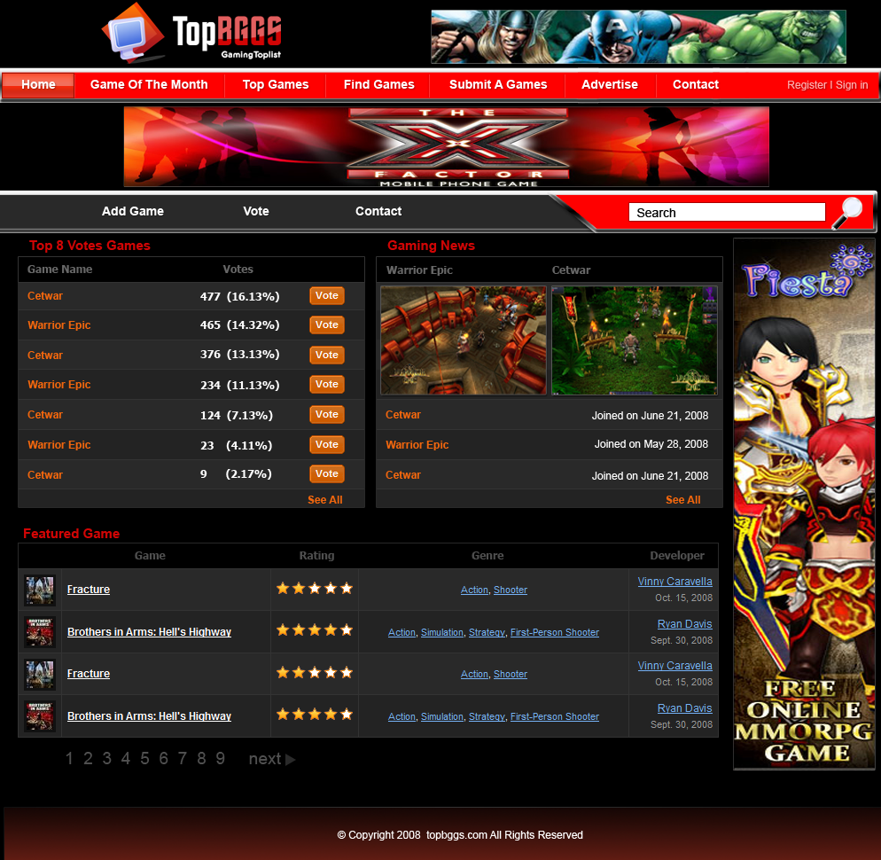Focus the Search input field

coord(727,213)
